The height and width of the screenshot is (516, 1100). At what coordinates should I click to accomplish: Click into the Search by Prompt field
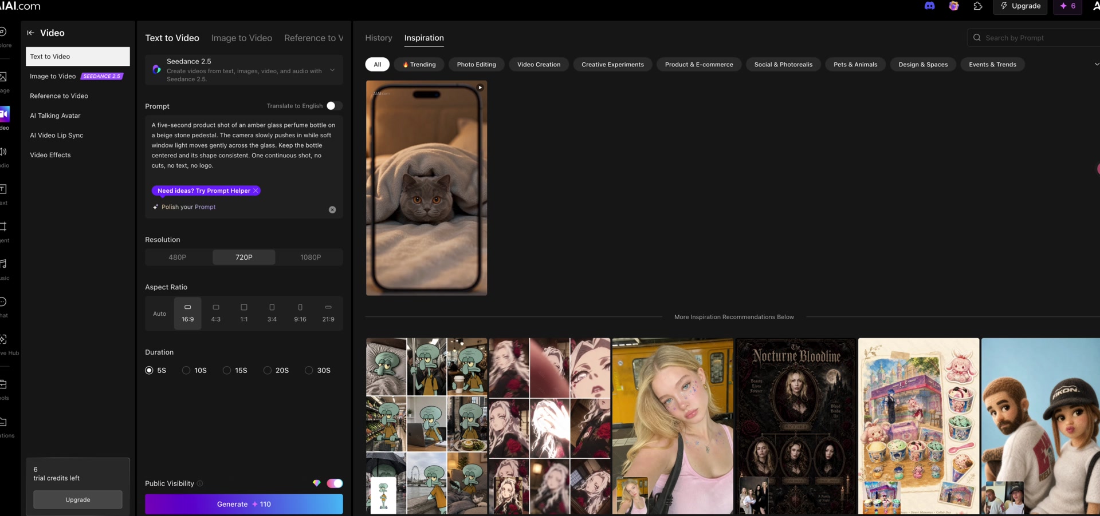point(1034,38)
